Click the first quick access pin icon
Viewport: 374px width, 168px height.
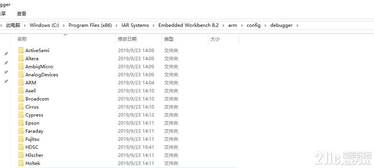(x=6, y=54)
